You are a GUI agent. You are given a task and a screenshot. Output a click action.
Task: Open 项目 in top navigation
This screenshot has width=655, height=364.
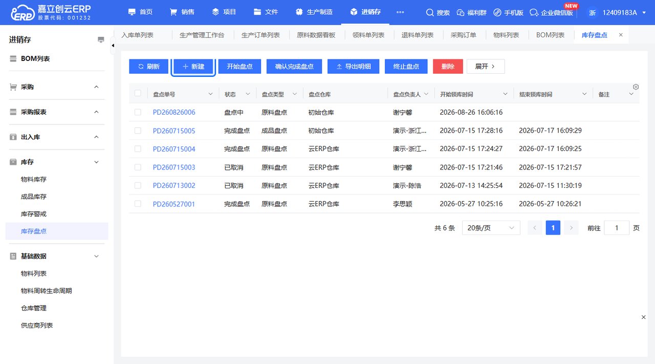pos(224,12)
